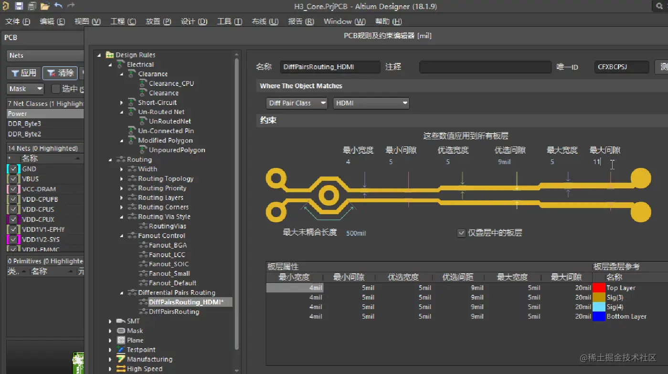Click the 名称 rule name input field
The width and height of the screenshot is (668, 374).
[330, 67]
